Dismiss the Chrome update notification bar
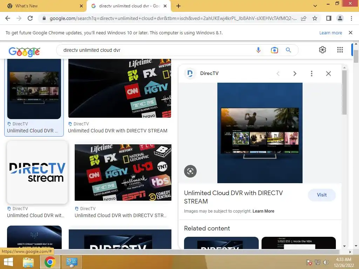Image resolution: width=359 pixels, height=269 pixels. 351,33
